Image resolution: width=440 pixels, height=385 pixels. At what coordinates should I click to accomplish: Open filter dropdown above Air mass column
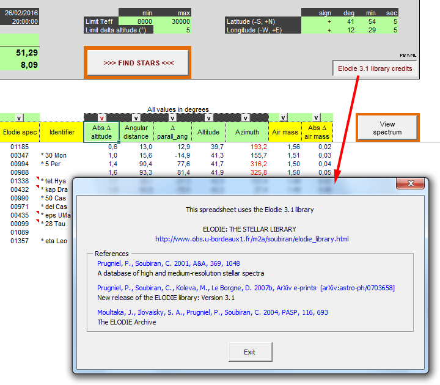pos(284,117)
